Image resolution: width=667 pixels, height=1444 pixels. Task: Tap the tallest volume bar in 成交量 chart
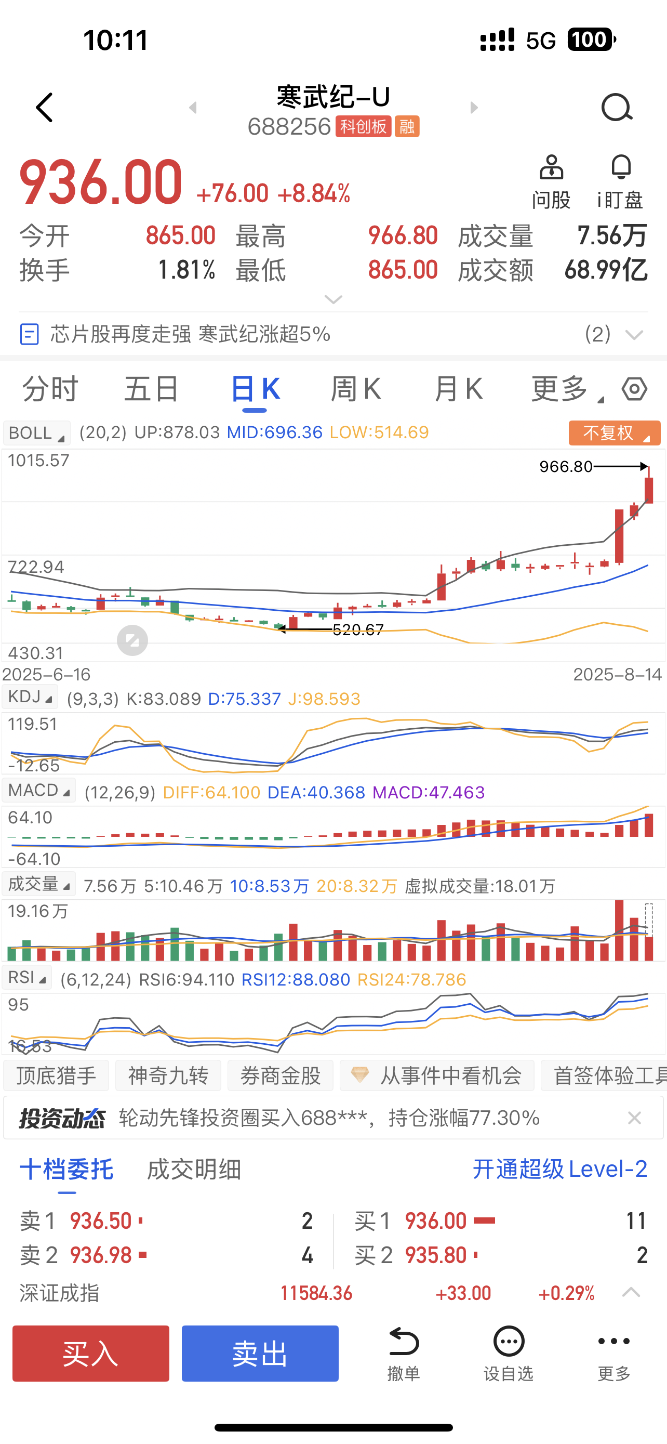(x=619, y=930)
